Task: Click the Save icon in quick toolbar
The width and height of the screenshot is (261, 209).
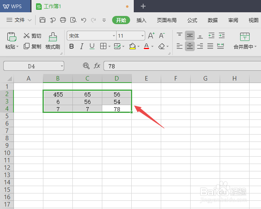Action: point(43,20)
